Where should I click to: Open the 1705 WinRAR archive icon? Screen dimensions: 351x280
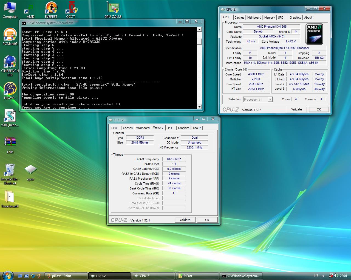point(10,145)
